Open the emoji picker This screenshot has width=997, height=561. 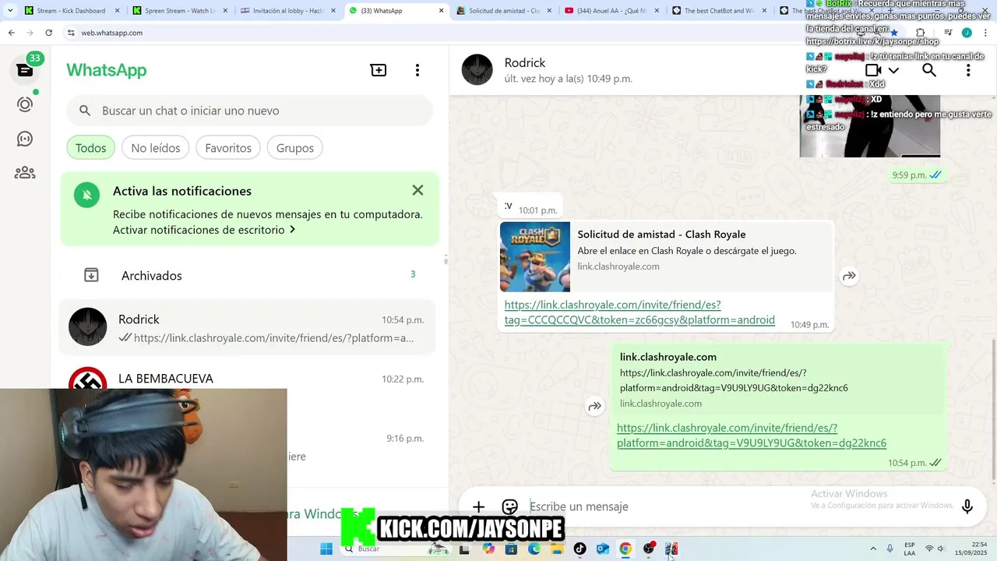pos(510,506)
